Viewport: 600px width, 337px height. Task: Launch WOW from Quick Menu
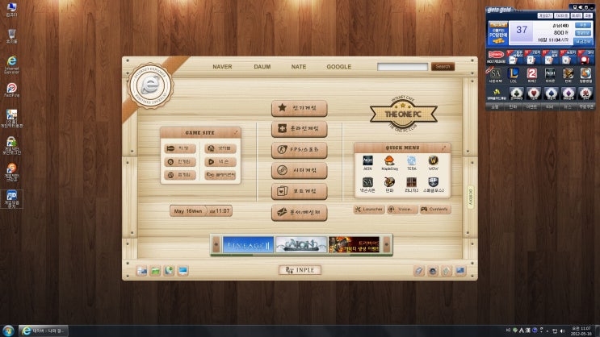pyautogui.click(x=433, y=160)
